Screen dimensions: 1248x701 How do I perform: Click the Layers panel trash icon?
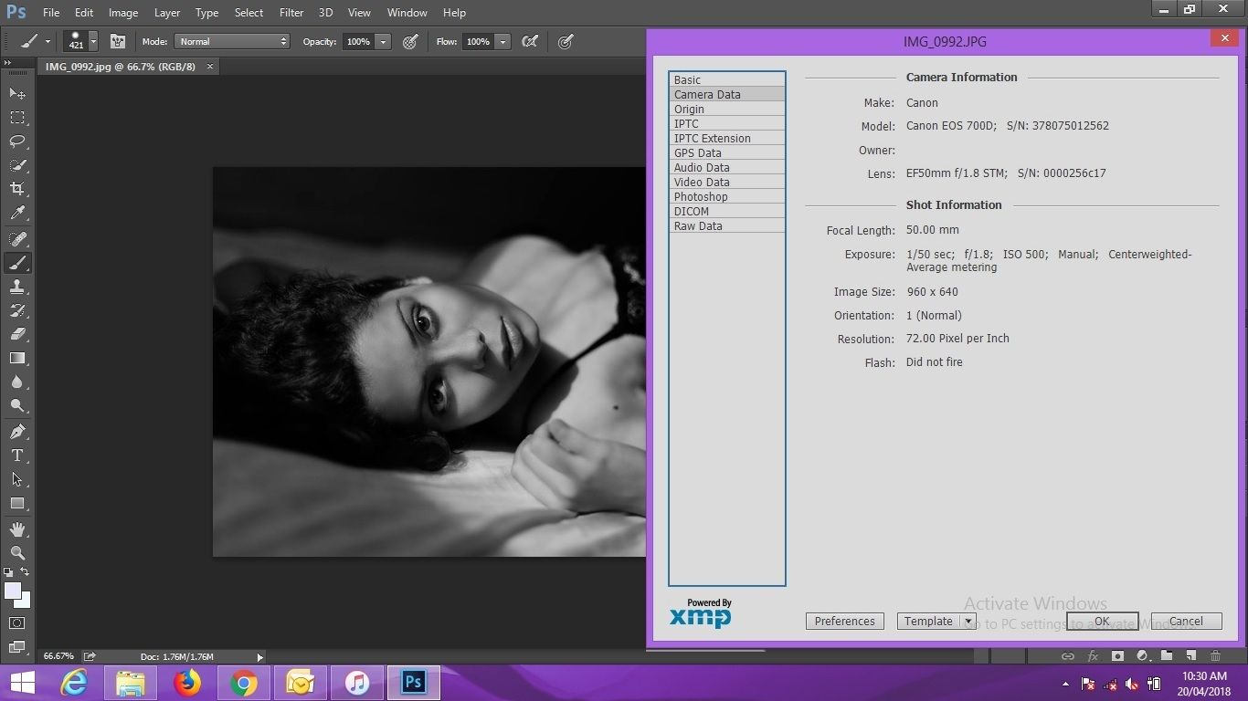click(1215, 655)
